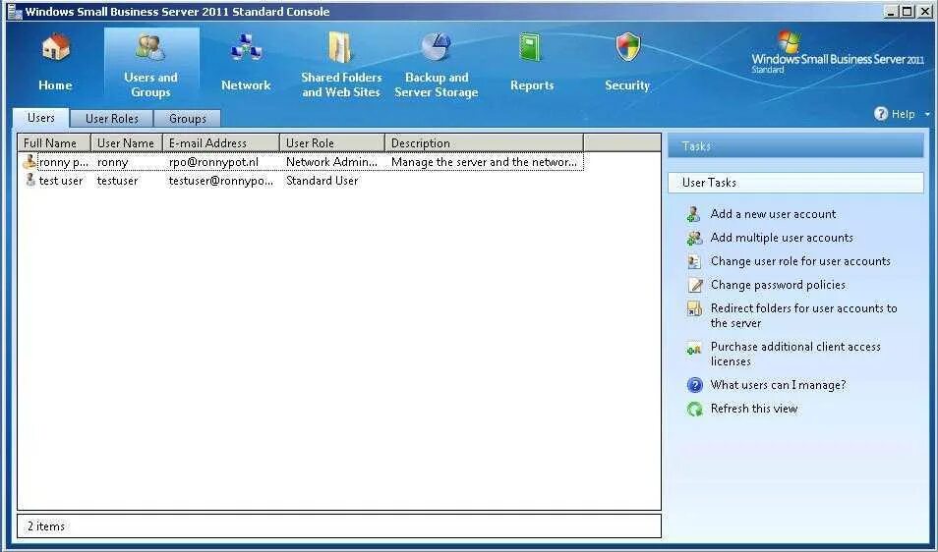Click the Refresh this view icon
This screenshot has height=552, width=938.
coord(694,410)
